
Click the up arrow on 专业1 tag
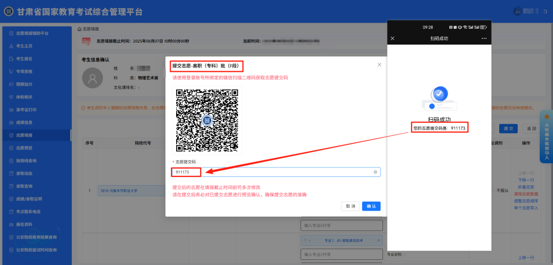[305, 240]
